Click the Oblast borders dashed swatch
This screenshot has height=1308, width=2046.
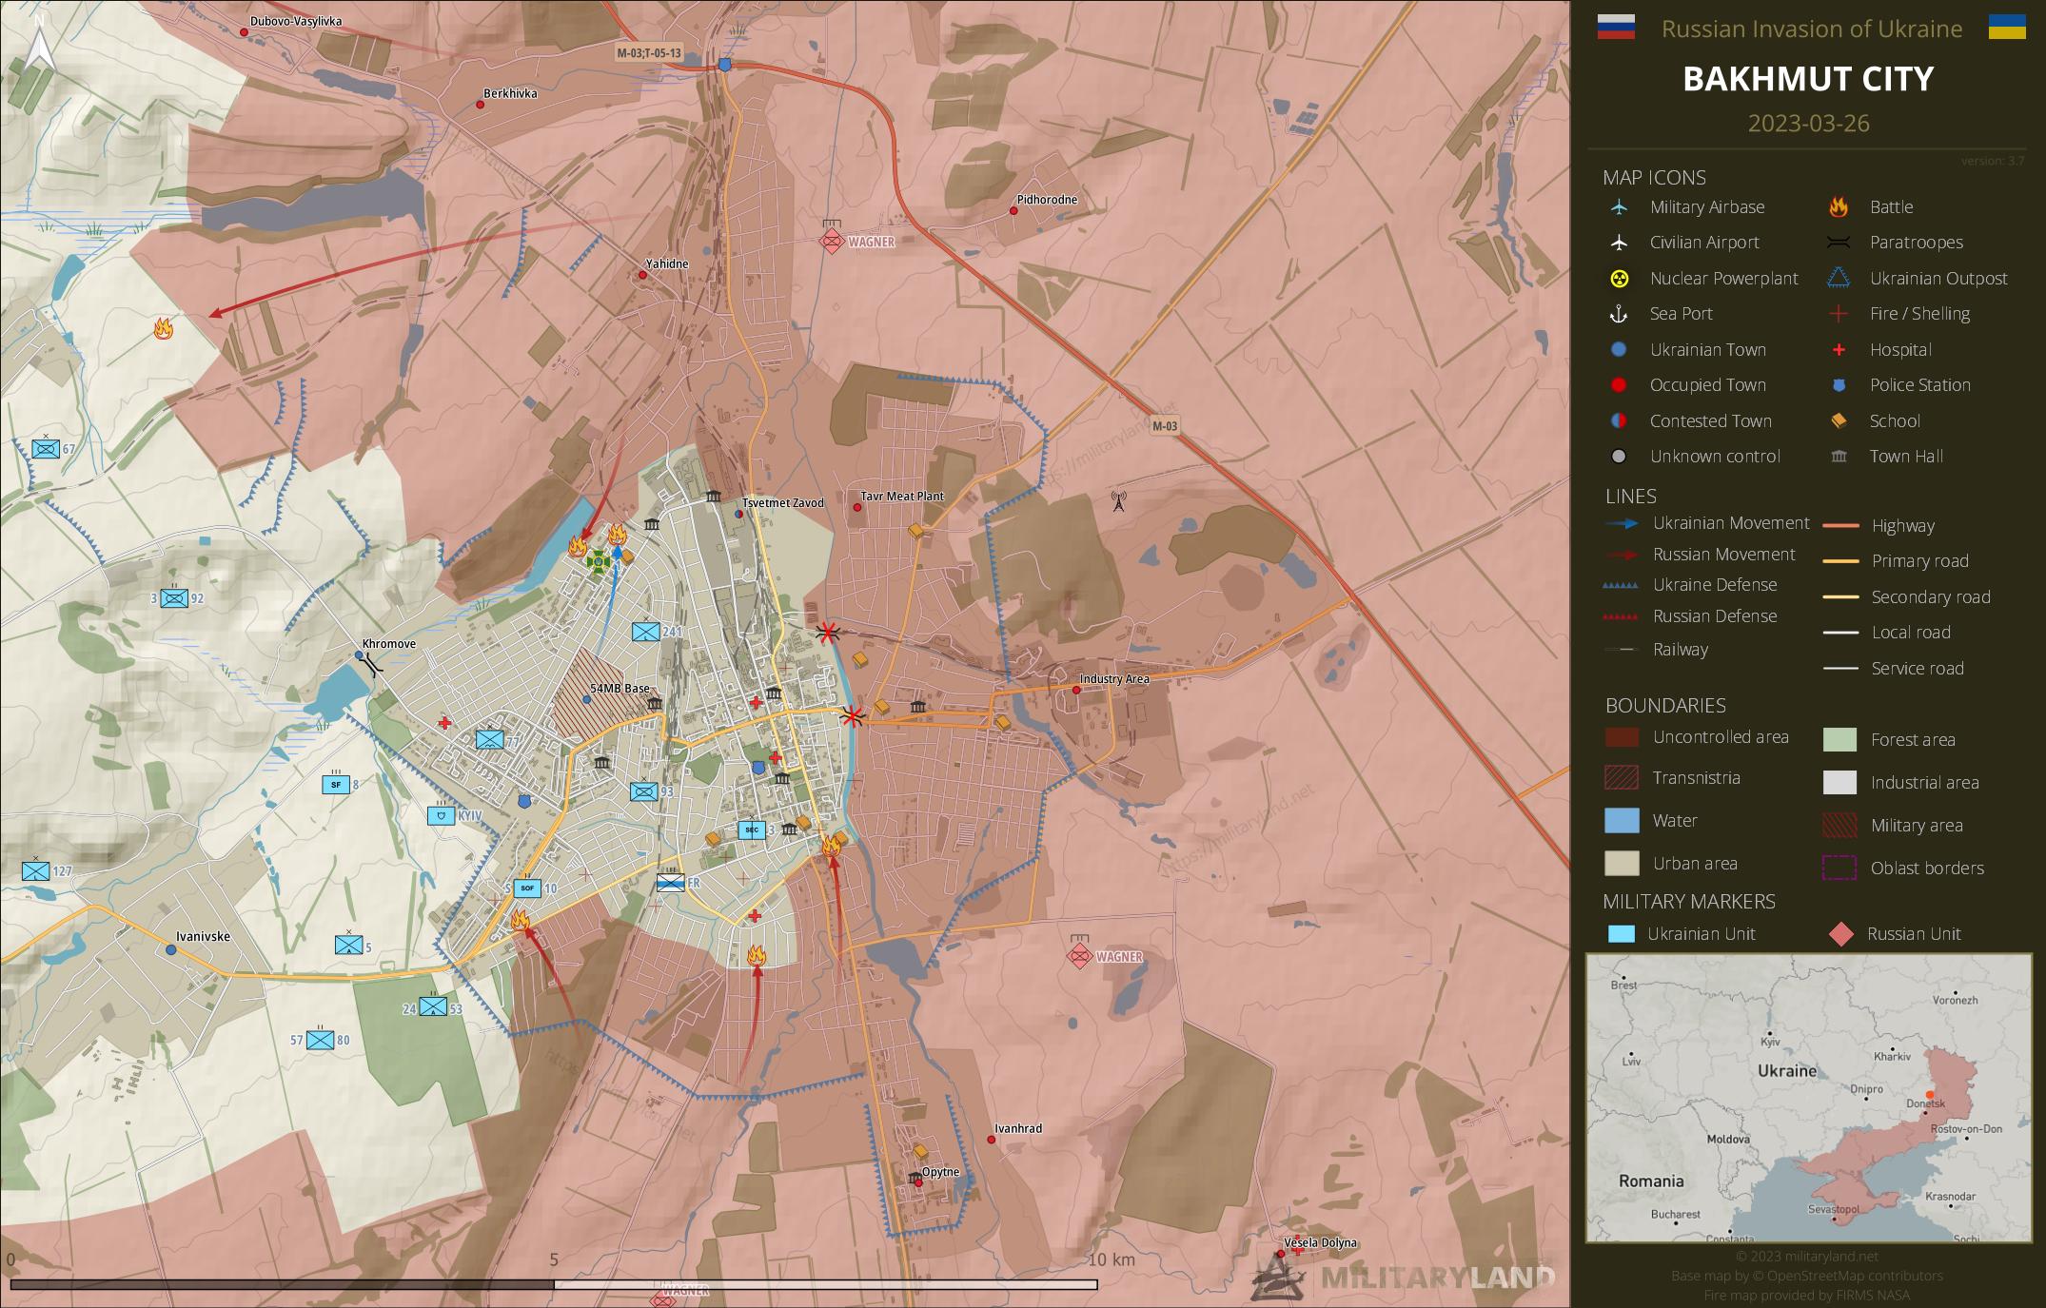click(x=1839, y=868)
